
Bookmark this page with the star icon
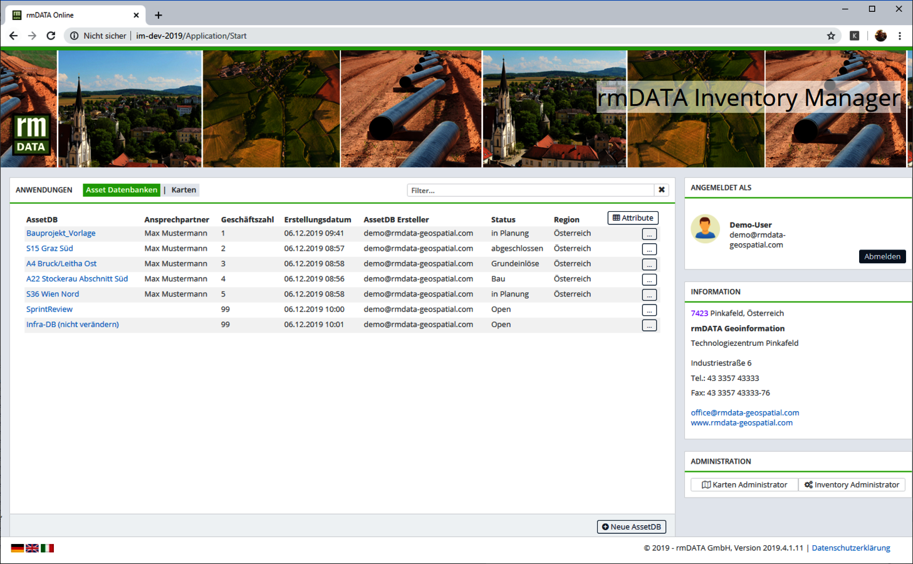click(831, 36)
